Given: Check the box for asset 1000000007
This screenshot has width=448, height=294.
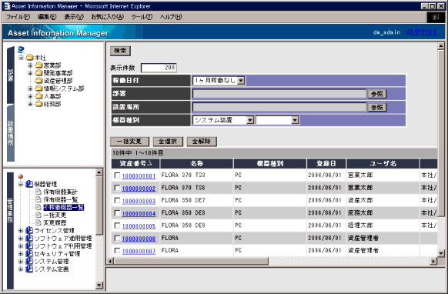Looking at the screenshot, I should [117, 251].
